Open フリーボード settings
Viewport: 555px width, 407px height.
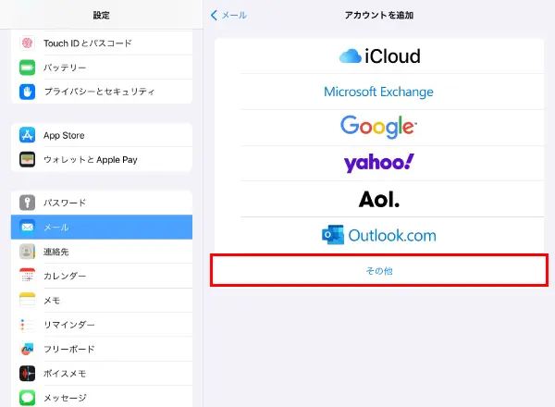click(102, 349)
